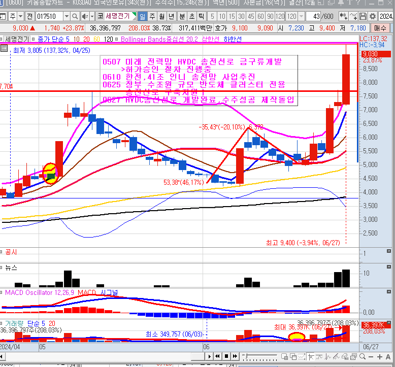Click the multi-window grid icon in bottom toolbar

pyautogui.click(x=285, y=357)
